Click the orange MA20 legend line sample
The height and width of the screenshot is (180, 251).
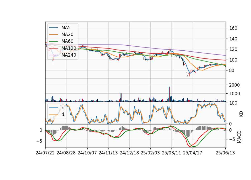53,34
